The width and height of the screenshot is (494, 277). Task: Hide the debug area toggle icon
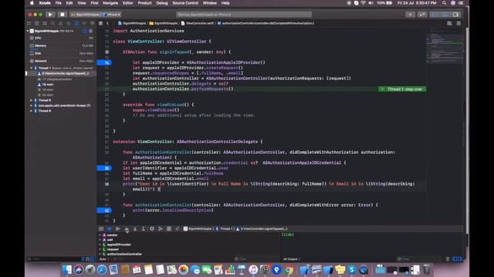(101, 229)
